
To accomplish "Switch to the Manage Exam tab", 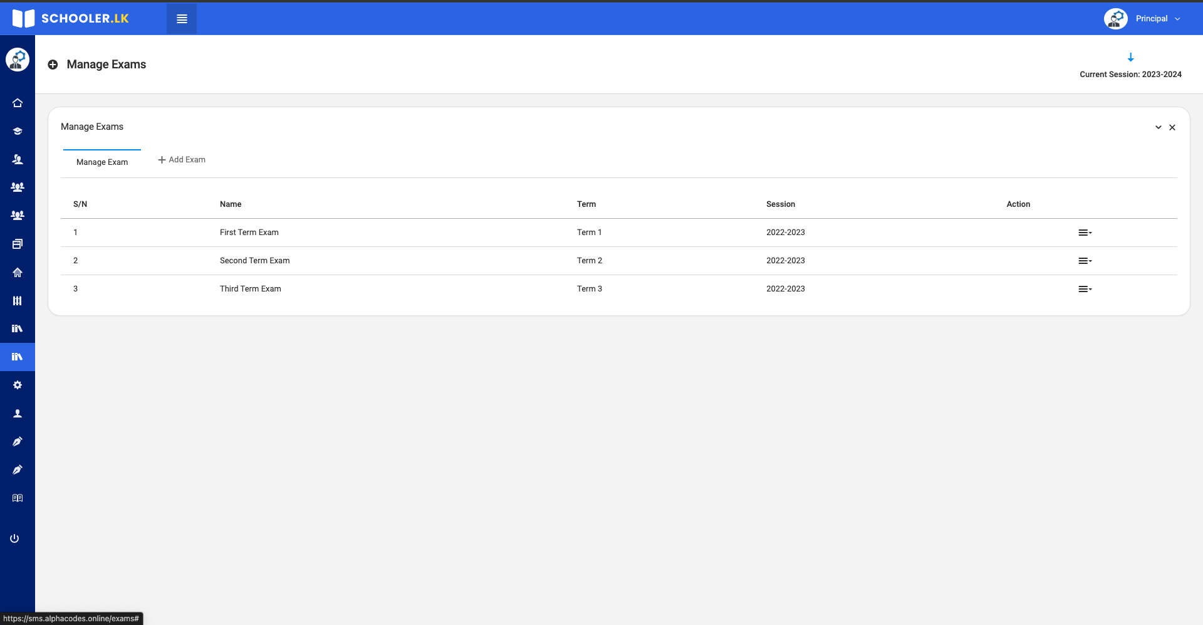I will (102, 162).
